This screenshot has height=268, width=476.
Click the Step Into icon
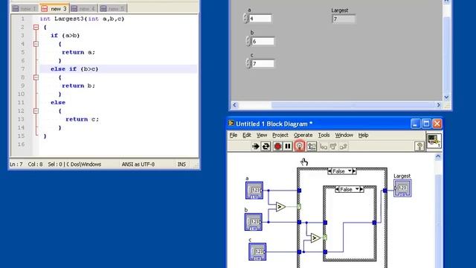[x=324, y=147]
